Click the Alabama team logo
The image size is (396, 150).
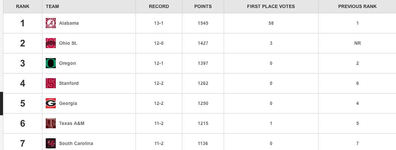point(51,23)
